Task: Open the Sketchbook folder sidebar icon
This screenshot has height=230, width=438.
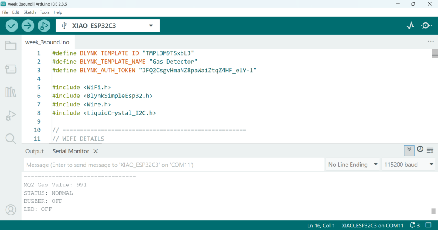Action: [11, 45]
